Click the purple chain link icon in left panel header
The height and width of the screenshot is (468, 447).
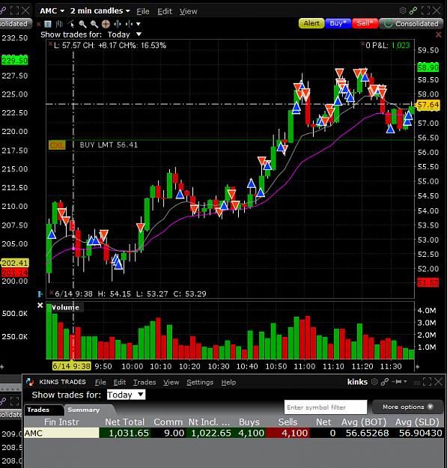tap(3, 10)
